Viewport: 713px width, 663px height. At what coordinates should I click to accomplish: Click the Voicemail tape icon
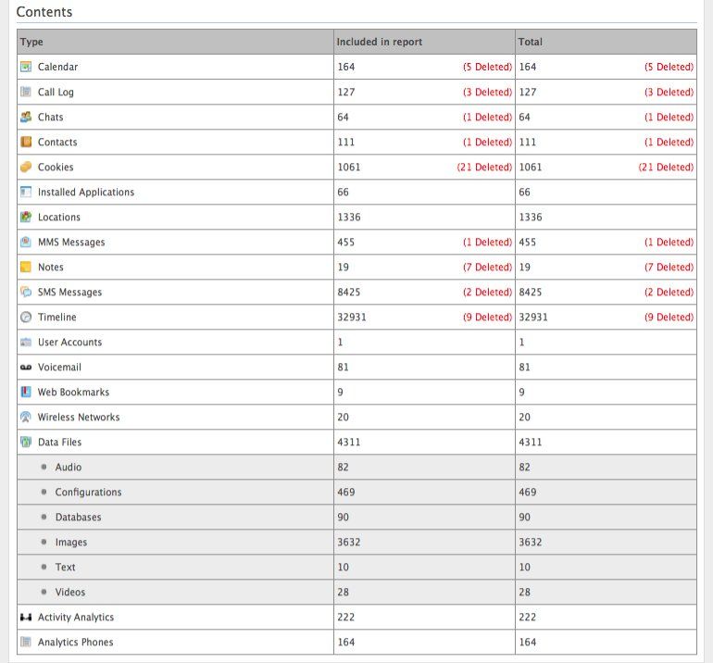pyautogui.click(x=26, y=367)
